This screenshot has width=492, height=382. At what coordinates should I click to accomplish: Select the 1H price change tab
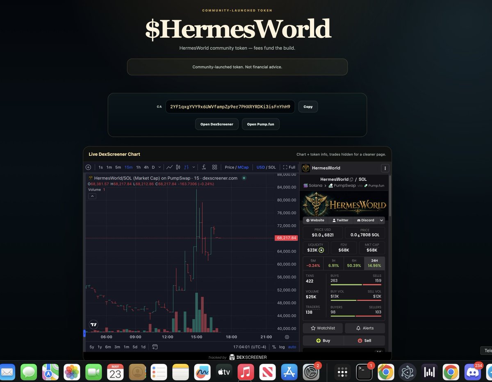pyautogui.click(x=334, y=263)
